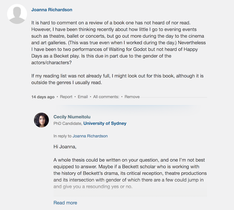The width and height of the screenshot is (234, 210).
Task: Select the 'All comments:' option
Action: click(x=106, y=97)
